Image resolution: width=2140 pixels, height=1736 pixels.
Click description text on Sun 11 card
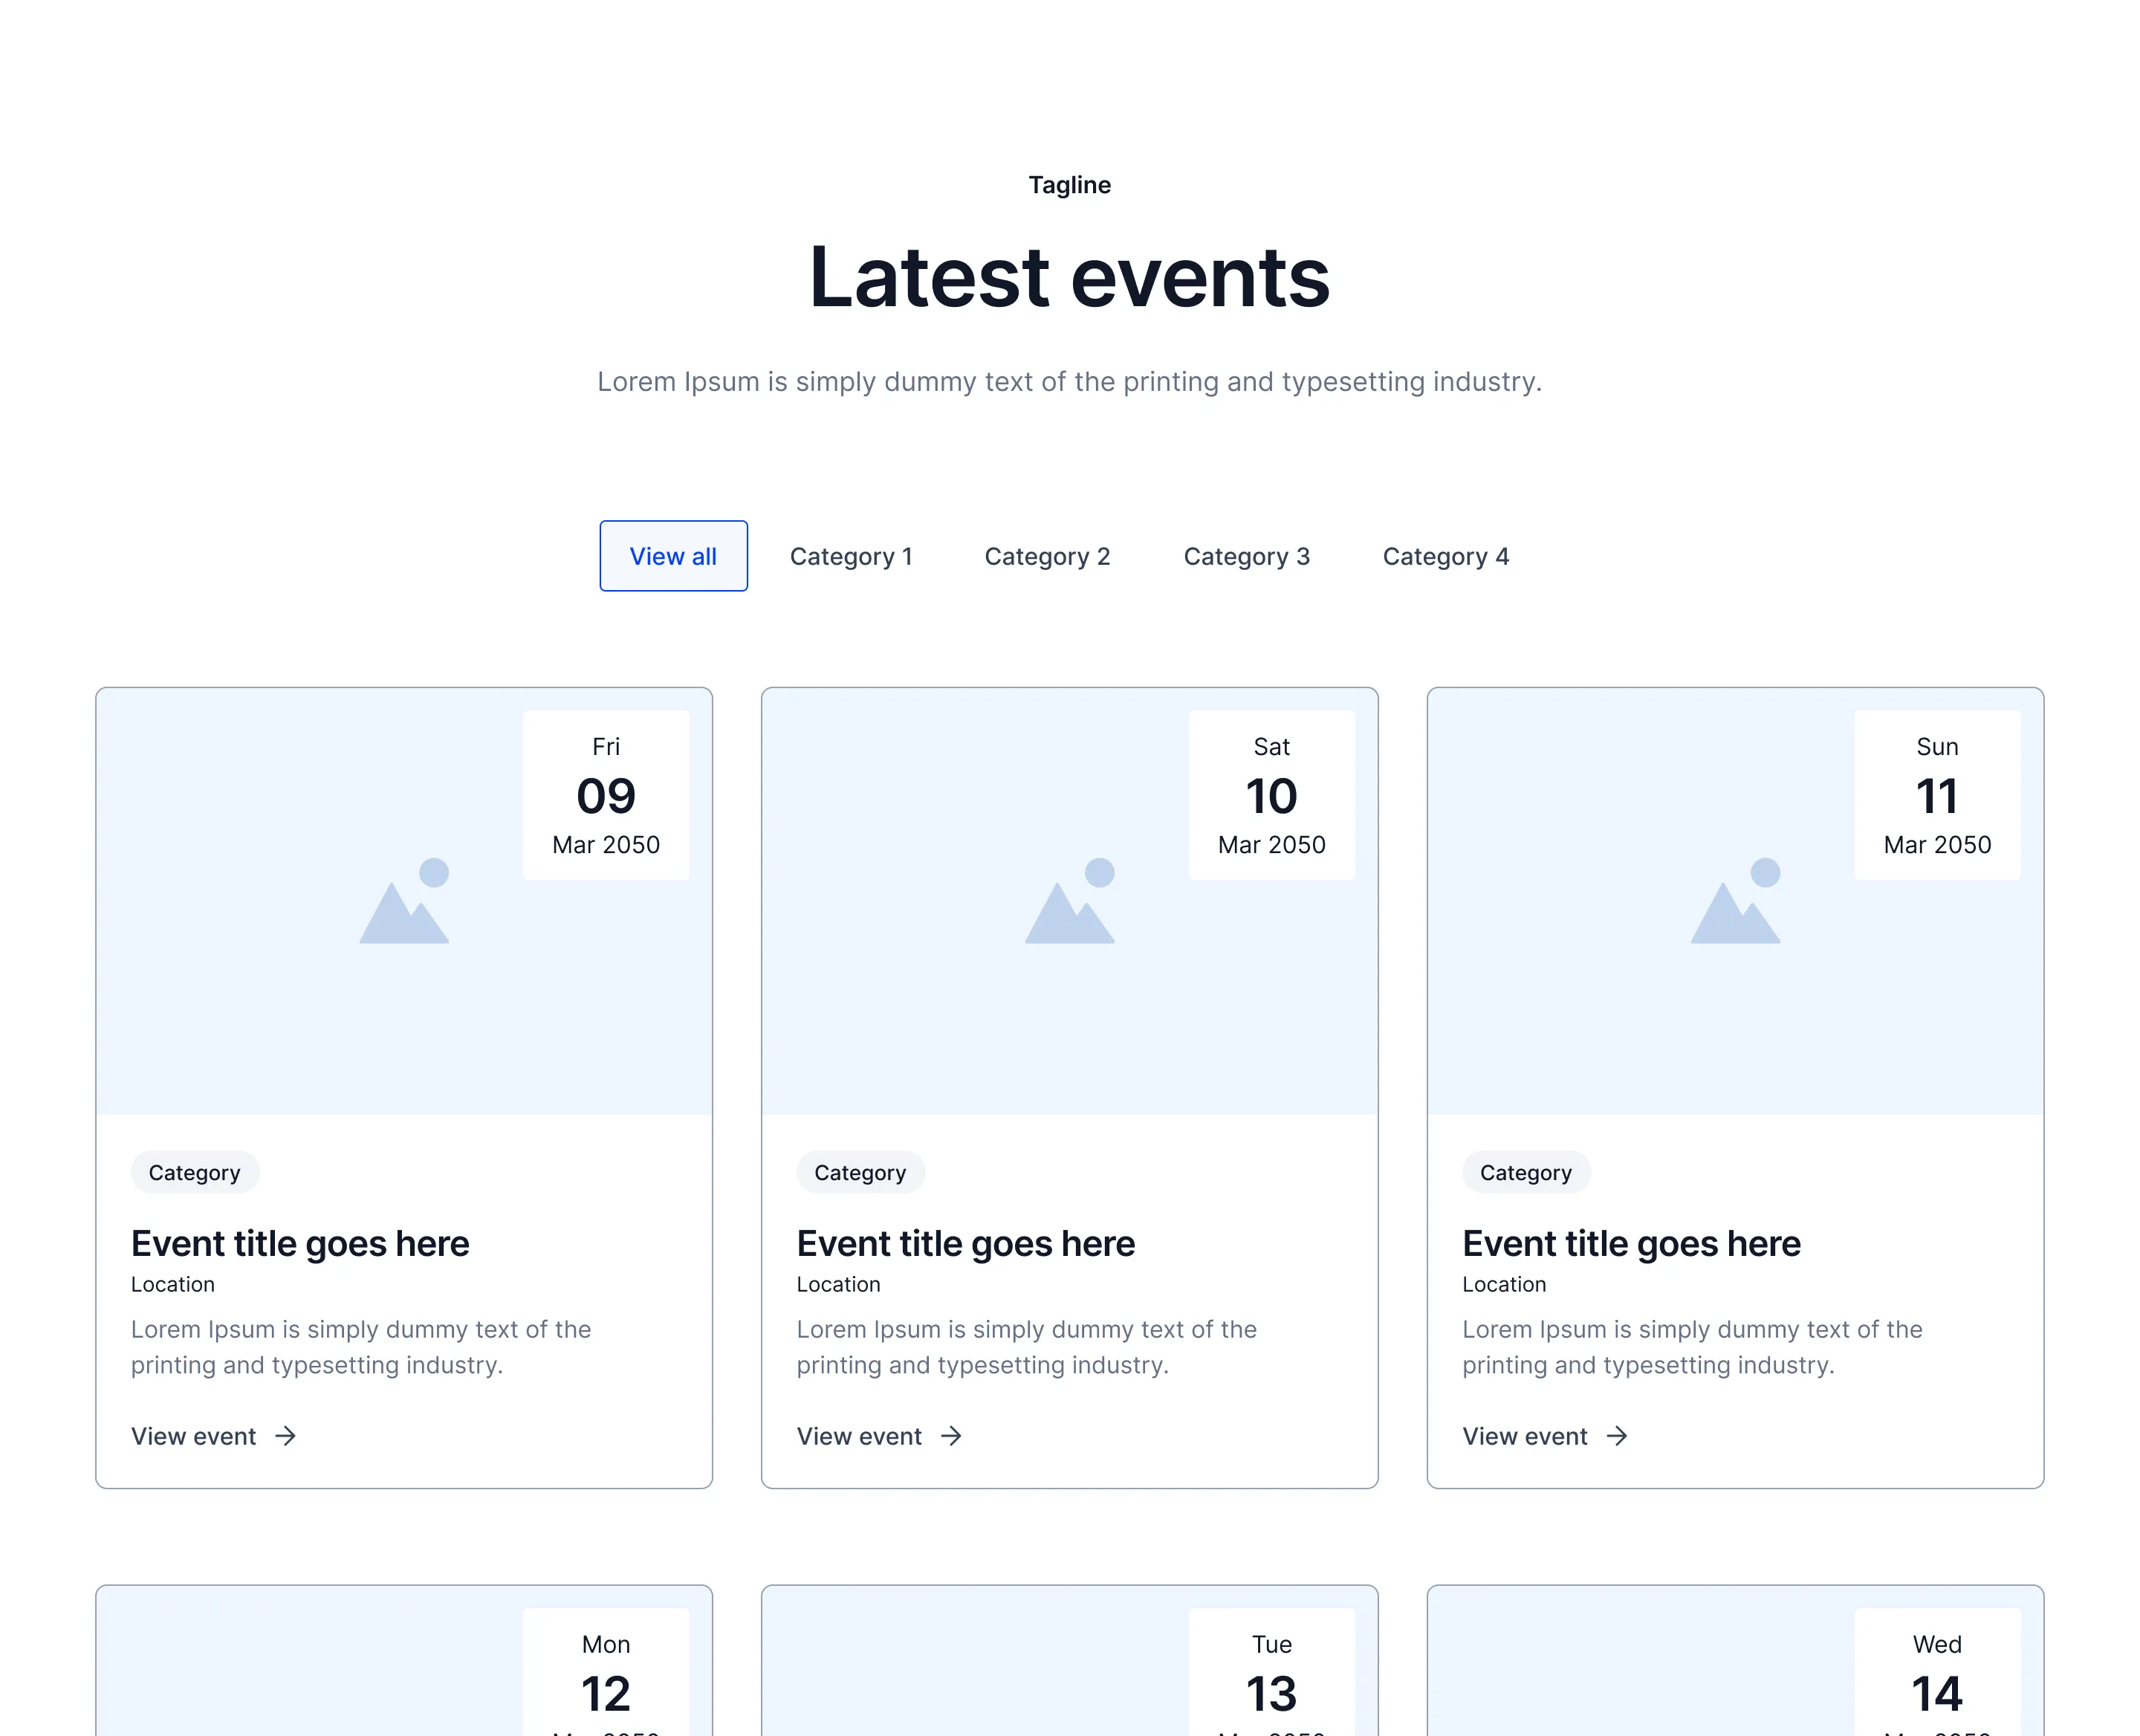click(1693, 1347)
